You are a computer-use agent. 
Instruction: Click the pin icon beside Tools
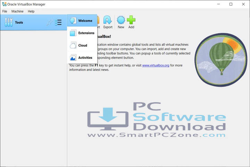[x=50, y=23]
